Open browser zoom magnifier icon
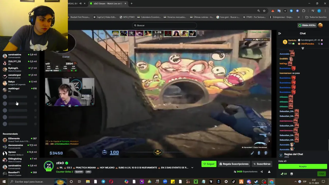The width and height of the screenshot is (329, 185). [259, 11]
